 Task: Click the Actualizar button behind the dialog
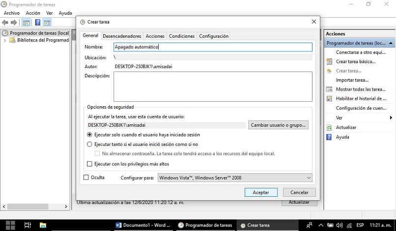(299, 203)
